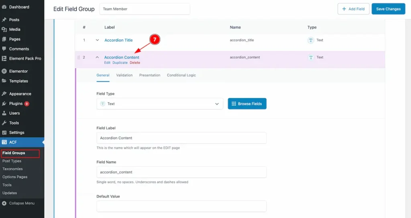This screenshot has height=218, width=411.
Task: Switch to the Validation tab
Action: pyautogui.click(x=124, y=75)
